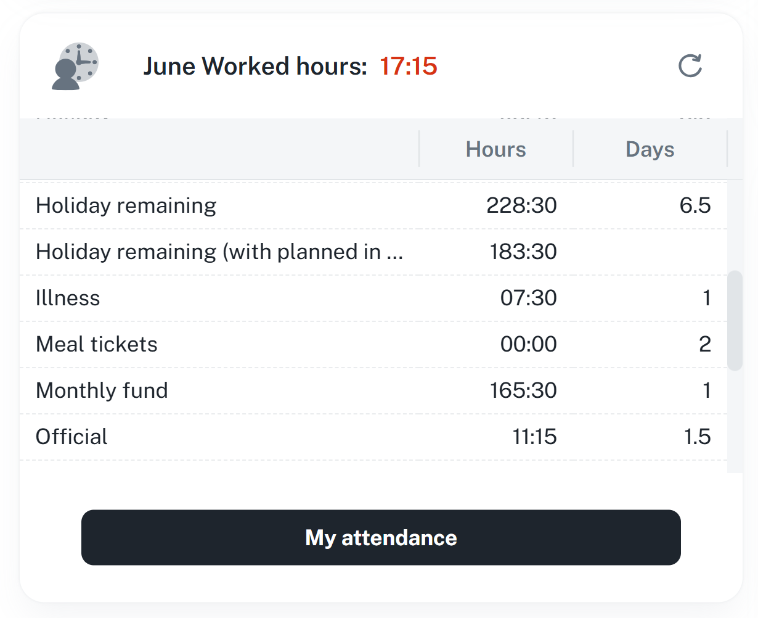The width and height of the screenshot is (758, 618).
Task: Click the red 17:15 worked hours value
Action: tap(408, 66)
